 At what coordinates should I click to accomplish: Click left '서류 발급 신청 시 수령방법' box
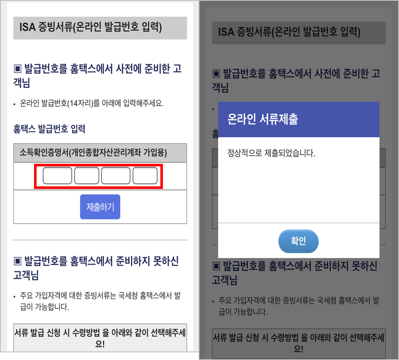pyautogui.click(x=100, y=337)
